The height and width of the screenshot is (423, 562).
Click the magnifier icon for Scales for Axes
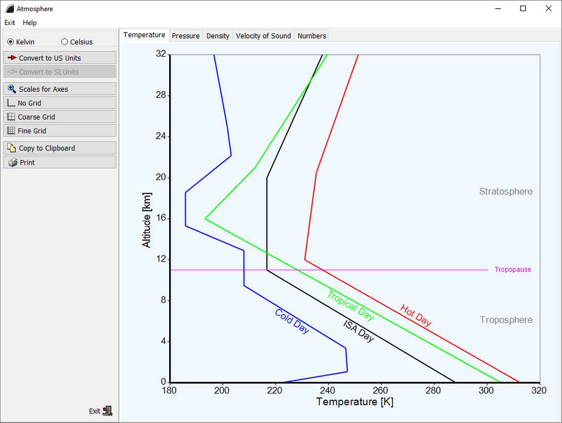point(12,89)
